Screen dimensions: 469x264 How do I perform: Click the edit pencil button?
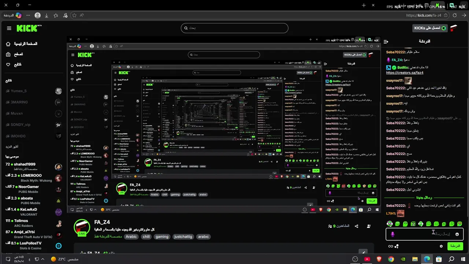(363, 252)
